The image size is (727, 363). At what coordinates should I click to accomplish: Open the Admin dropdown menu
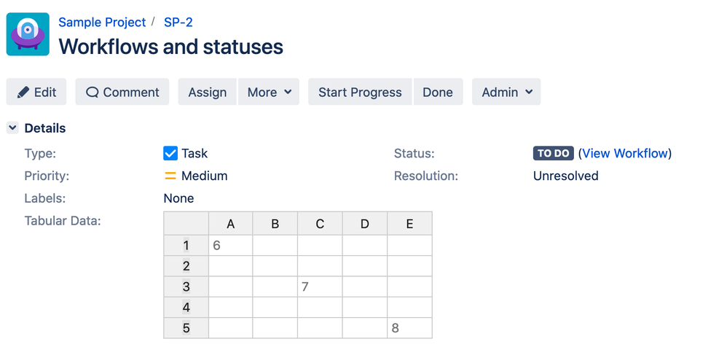click(x=506, y=93)
